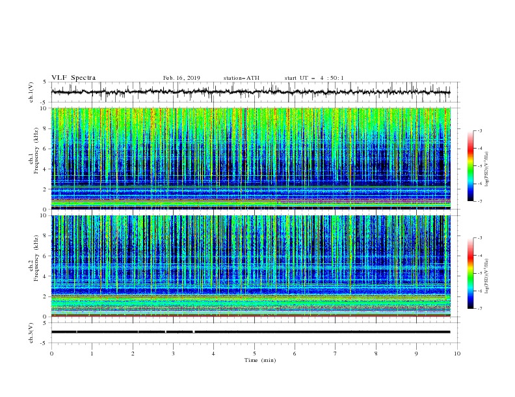Click the log(PSD) label by ch.2 colorbar

(486, 276)
